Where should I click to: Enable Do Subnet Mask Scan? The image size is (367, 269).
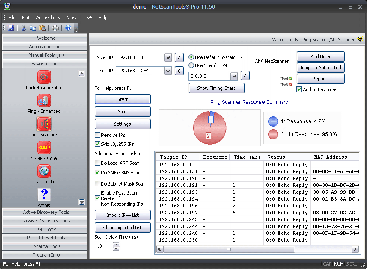[97, 184]
